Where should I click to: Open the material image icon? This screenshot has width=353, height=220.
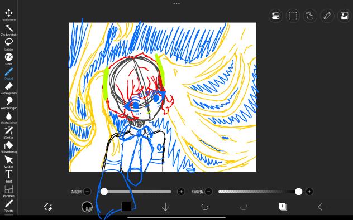pyautogui.click(x=344, y=16)
